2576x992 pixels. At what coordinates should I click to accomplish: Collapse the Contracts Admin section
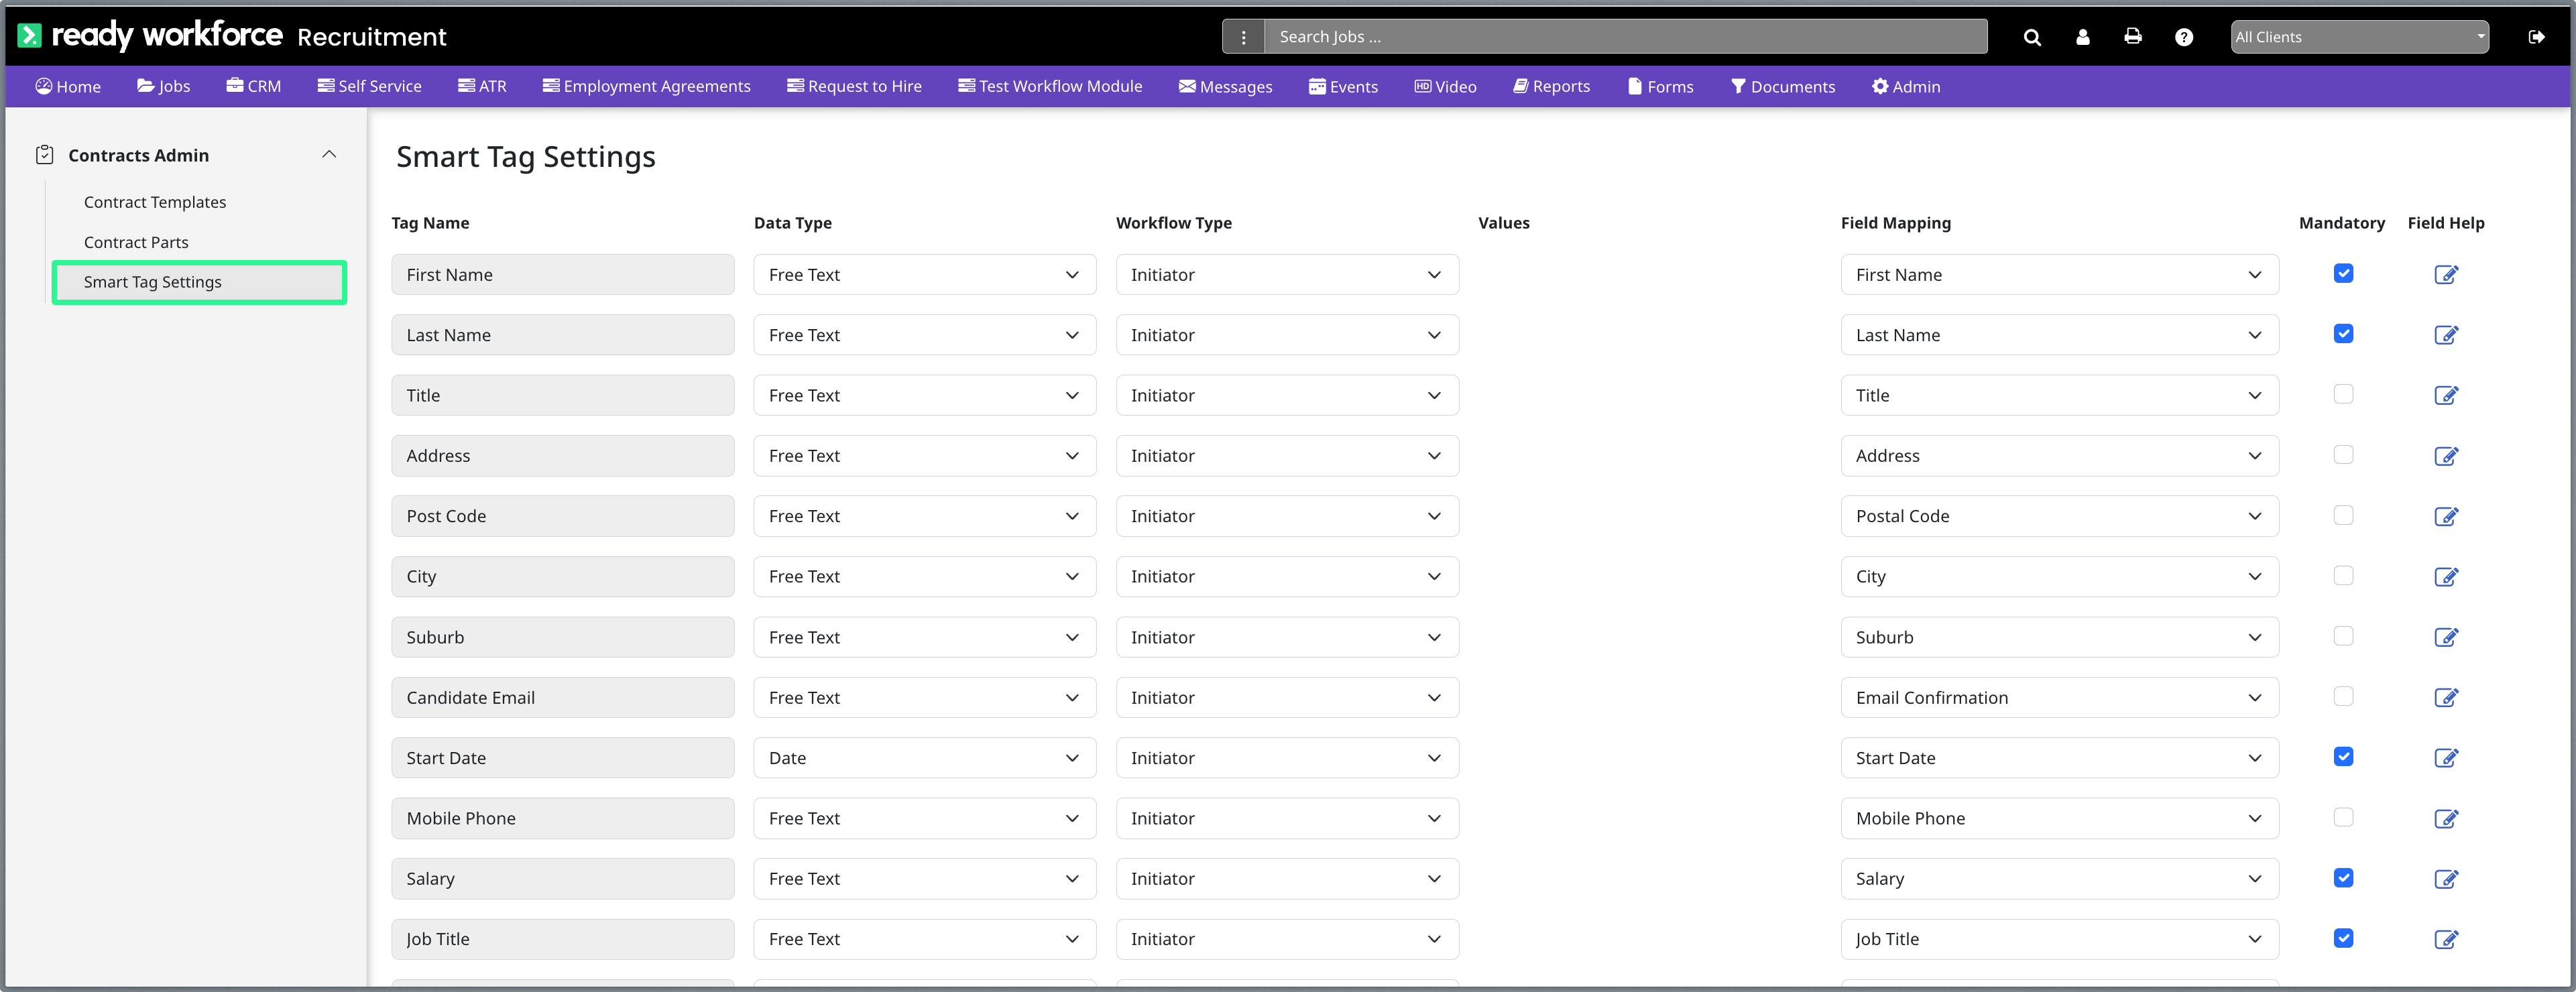[x=329, y=155]
